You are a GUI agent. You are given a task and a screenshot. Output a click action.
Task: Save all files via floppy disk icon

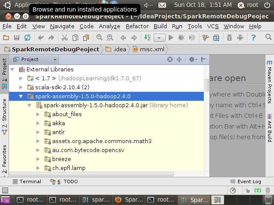[x=17, y=38]
